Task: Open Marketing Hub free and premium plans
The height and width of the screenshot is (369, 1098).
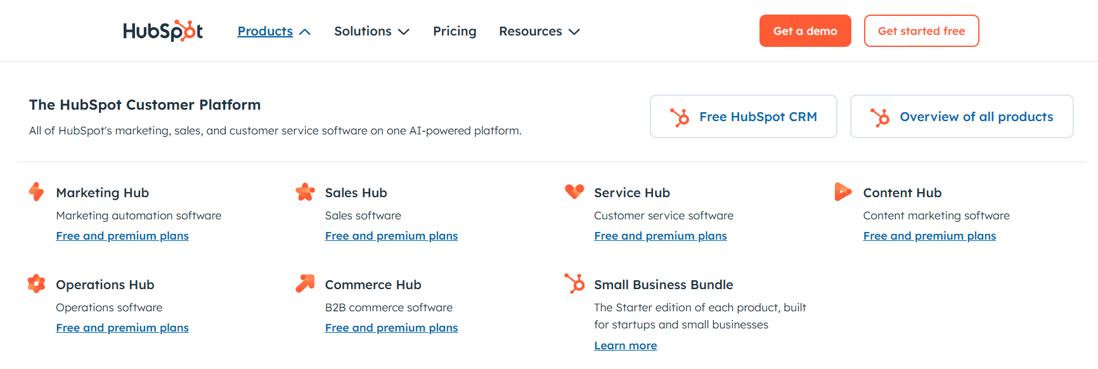Action: click(122, 236)
